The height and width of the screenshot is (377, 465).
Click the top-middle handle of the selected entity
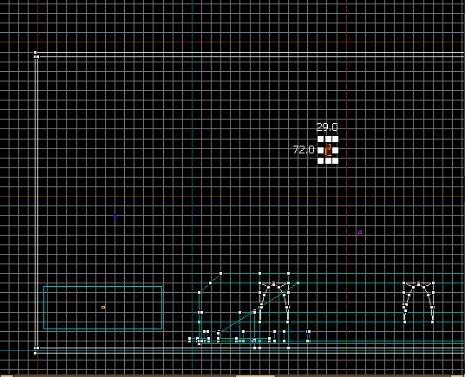[x=328, y=140]
